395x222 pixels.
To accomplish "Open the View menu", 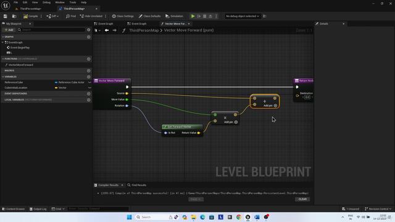I will (35, 2).
